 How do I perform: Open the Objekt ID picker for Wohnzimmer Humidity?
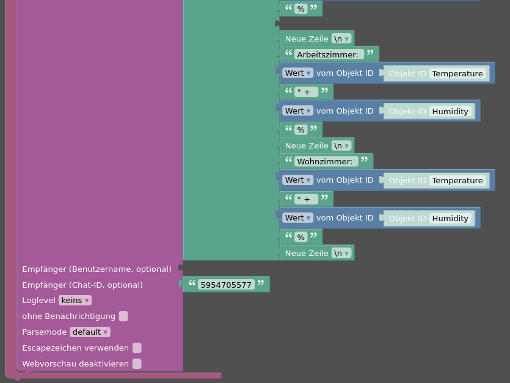point(408,218)
